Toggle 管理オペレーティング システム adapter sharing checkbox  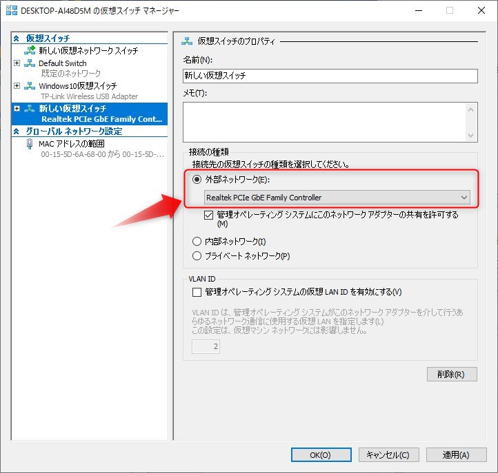click(209, 216)
